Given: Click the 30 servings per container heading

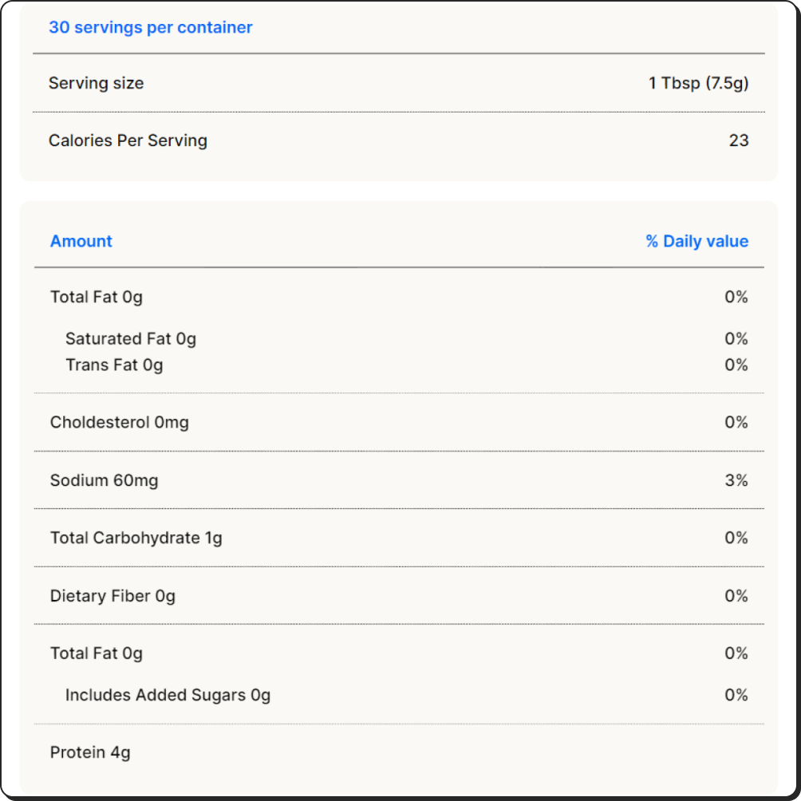Looking at the screenshot, I should [151, 27].
